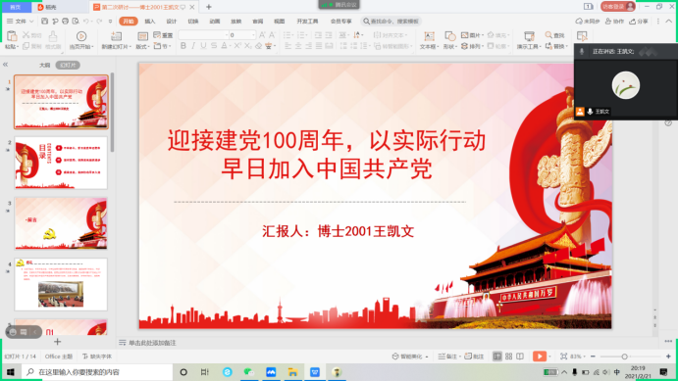Insert a text box using ribbon icon

coord(429,36)
